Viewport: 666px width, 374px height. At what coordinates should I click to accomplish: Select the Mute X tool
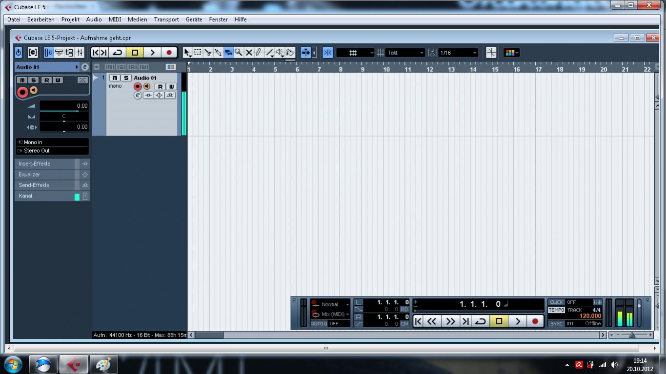249,53
